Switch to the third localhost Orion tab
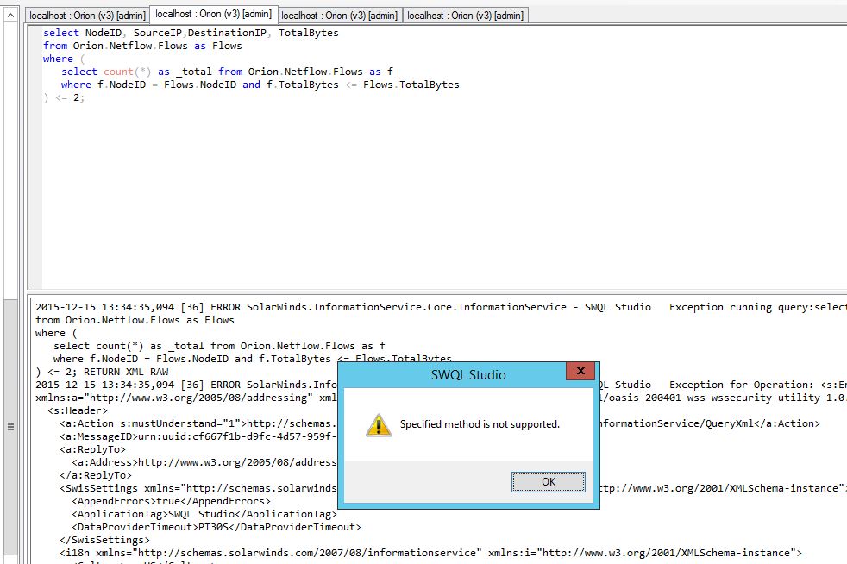847x564 pixels. pyautogui.click(x=339, y=16)
